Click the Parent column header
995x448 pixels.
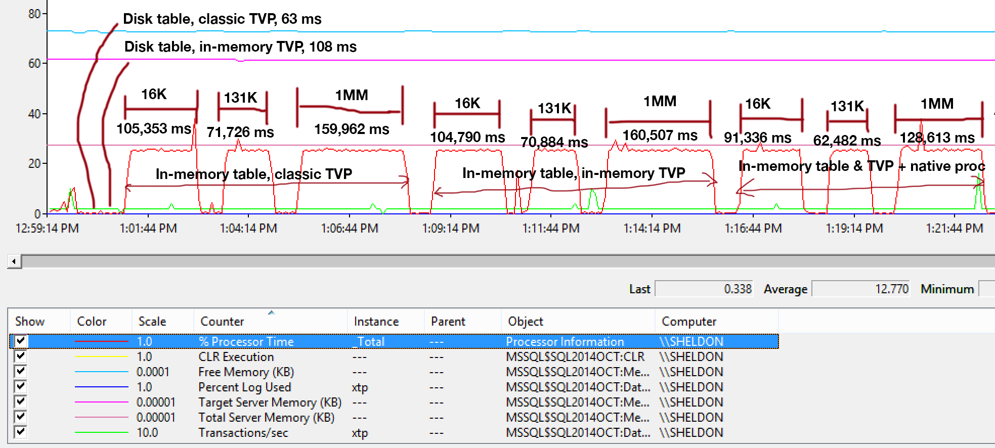pos(448,322)
